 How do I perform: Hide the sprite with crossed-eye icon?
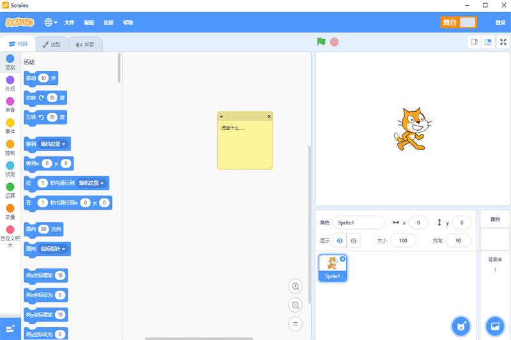click(x=353, y=240)
